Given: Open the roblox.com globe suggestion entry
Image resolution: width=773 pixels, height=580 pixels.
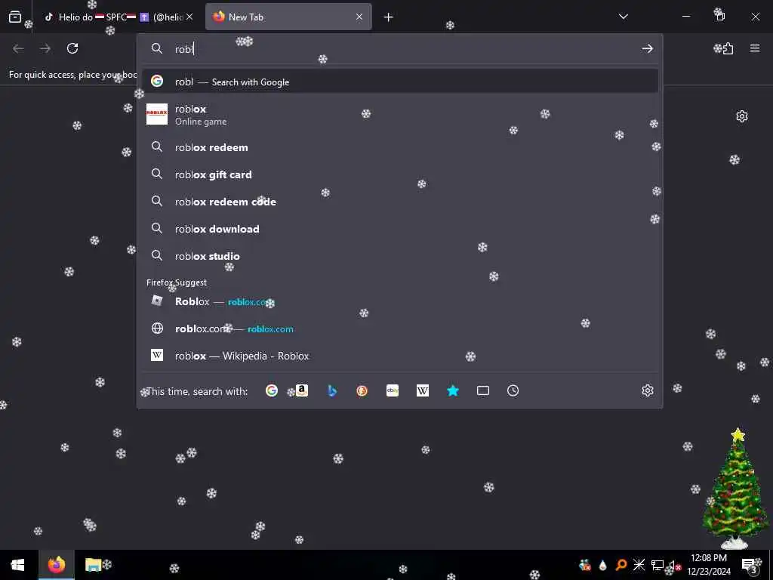Looking at the screenshot, I should pyautogui.click(x=400, y=329).
